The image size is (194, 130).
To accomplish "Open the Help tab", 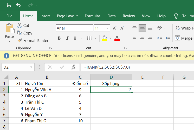I will click(161, 16).
